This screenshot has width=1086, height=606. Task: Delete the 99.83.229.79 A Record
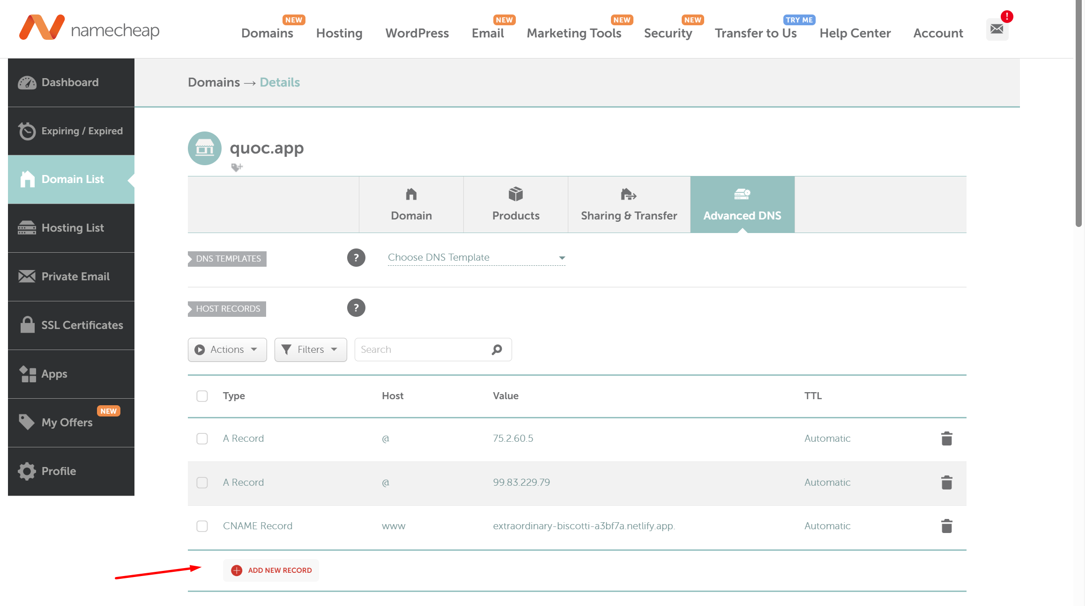[946, 482]
